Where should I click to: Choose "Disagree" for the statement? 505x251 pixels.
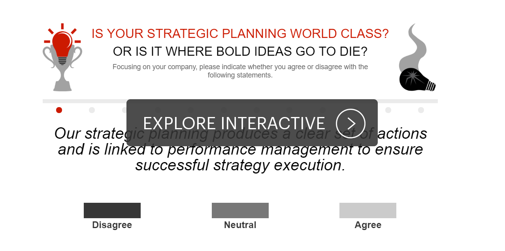pyautogui.click(x=112, y=210)
